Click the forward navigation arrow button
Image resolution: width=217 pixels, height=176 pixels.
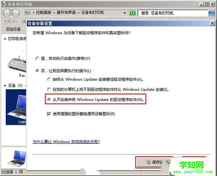tap(16, 13)
